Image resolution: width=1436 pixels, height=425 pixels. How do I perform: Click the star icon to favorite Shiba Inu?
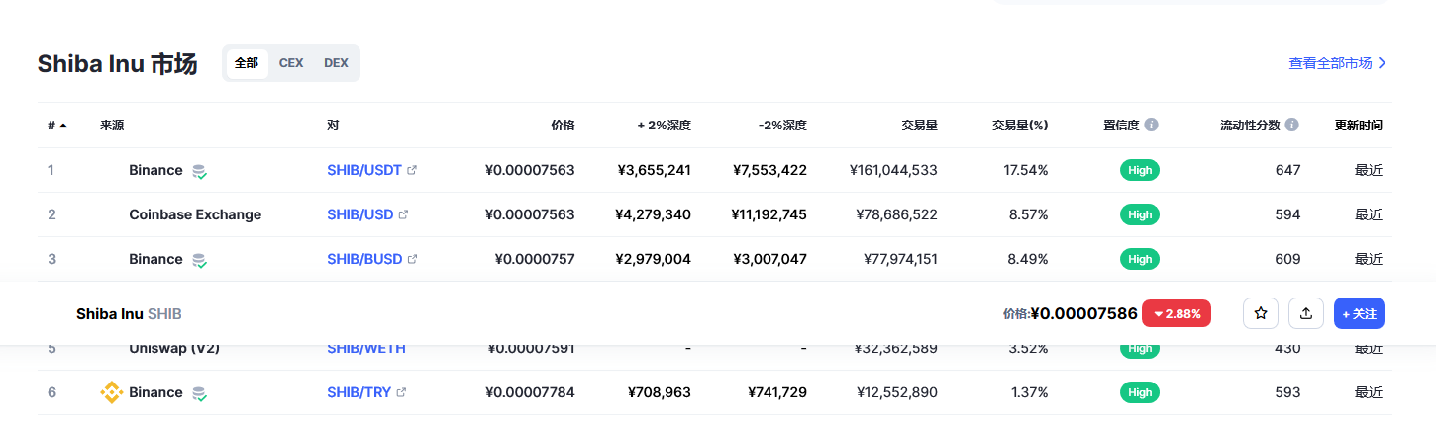1261,313
